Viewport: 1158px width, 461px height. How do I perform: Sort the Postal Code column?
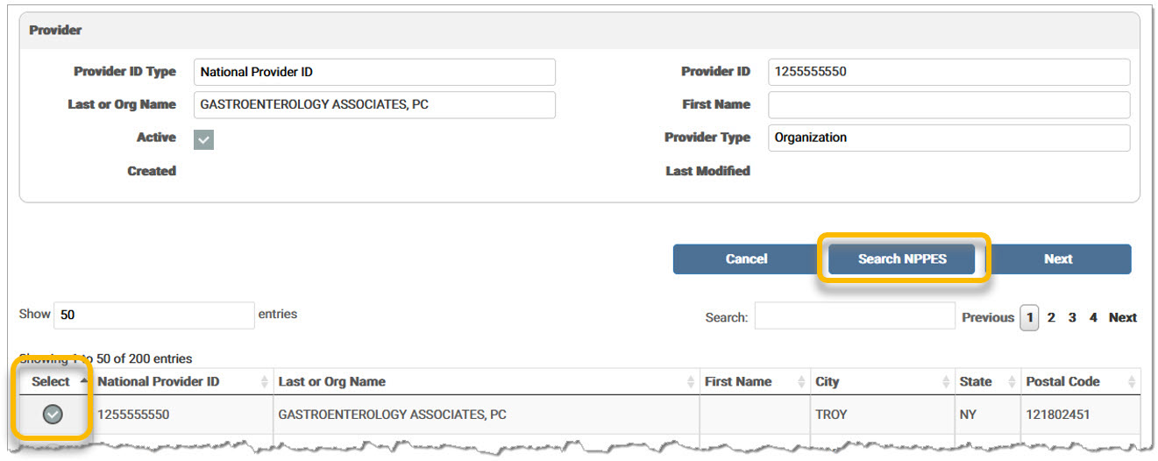1132,382
